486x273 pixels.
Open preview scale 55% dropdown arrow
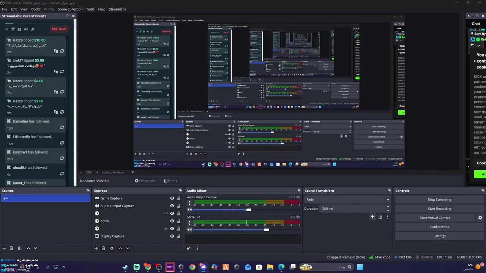[133, 172]
